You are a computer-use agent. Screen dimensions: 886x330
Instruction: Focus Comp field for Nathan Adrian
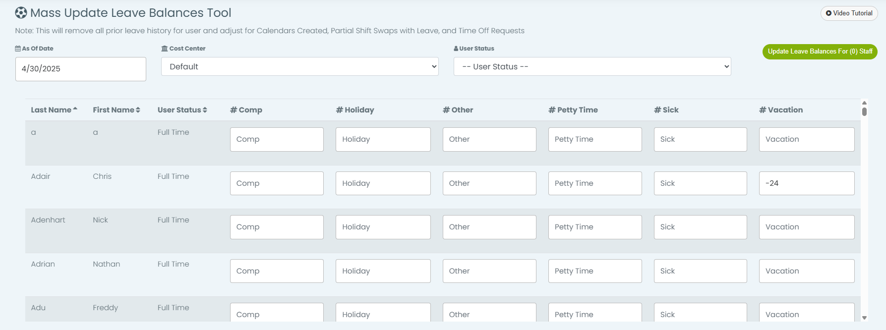(x=277, y=271)
